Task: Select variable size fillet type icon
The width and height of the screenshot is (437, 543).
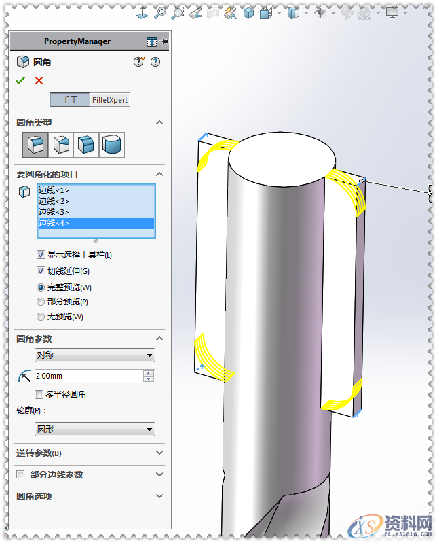Action: tap(61, 145)
